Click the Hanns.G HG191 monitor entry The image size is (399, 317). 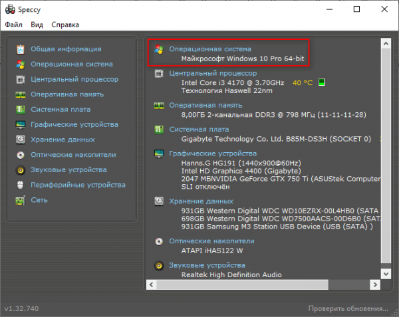241,163
